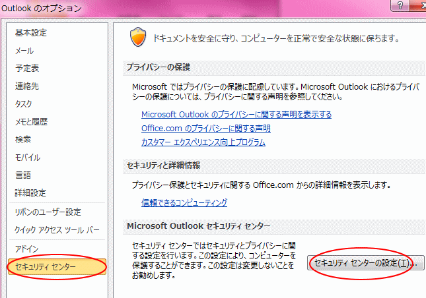Image resolution: width=426 pixels, height=298 pixels.
Task: Open クイック アクセス ツール バー settings
Action: click(x=57, y=230)
